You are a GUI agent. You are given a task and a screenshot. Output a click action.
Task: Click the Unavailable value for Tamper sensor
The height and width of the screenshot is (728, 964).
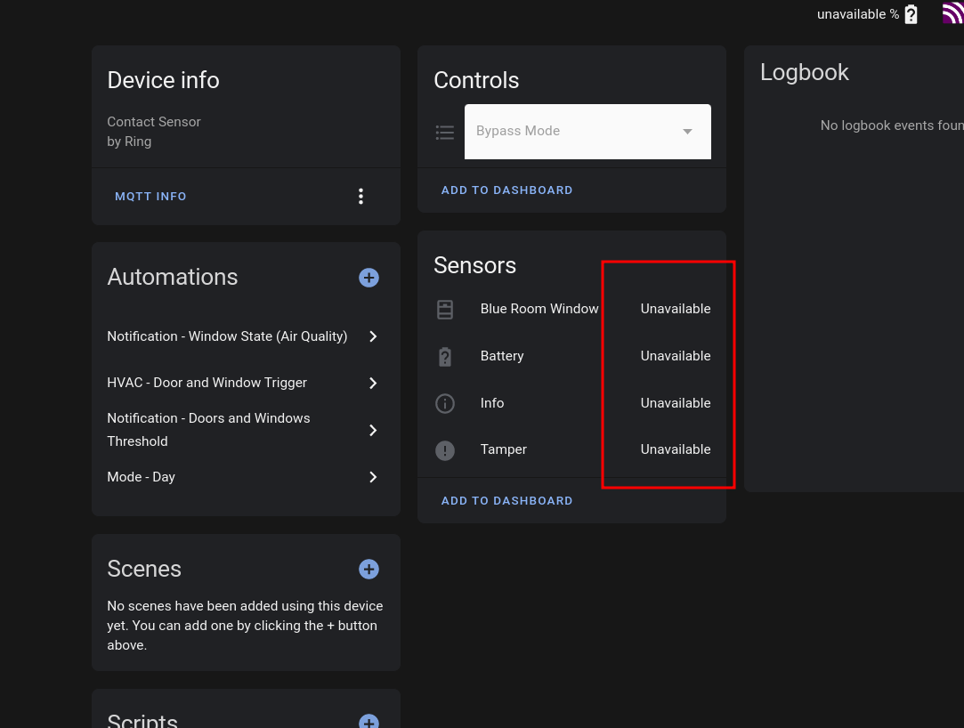676,449
